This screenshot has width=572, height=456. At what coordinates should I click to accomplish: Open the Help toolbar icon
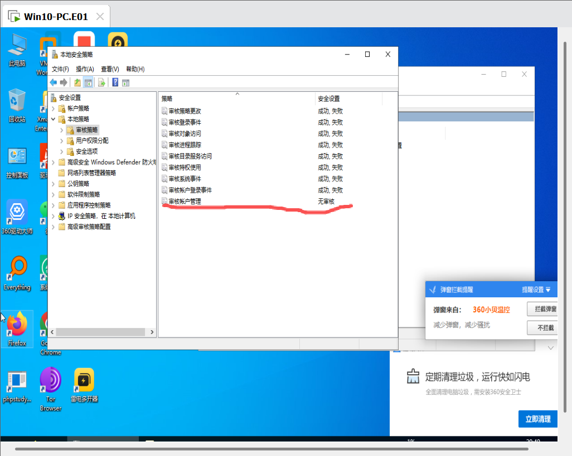click(x=115, y=82)
